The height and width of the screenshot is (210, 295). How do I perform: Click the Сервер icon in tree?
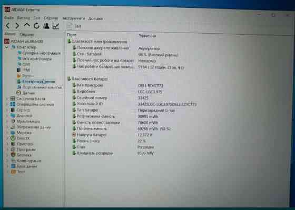tap(13, 110)
